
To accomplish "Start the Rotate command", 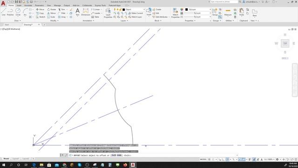I will 52,9.
